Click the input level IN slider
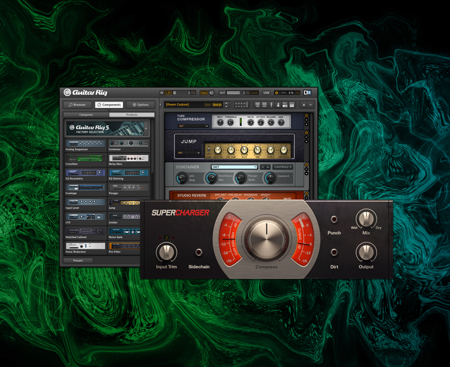The height and width of the screenshot is (367, 450). [x=184, y=93]
